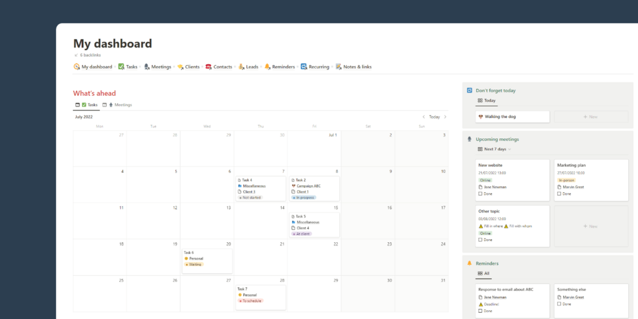Viewport: 638px width, 319px height.
Task: Click the dog icon on Walking the dog
Action: [x=481, y=117]
